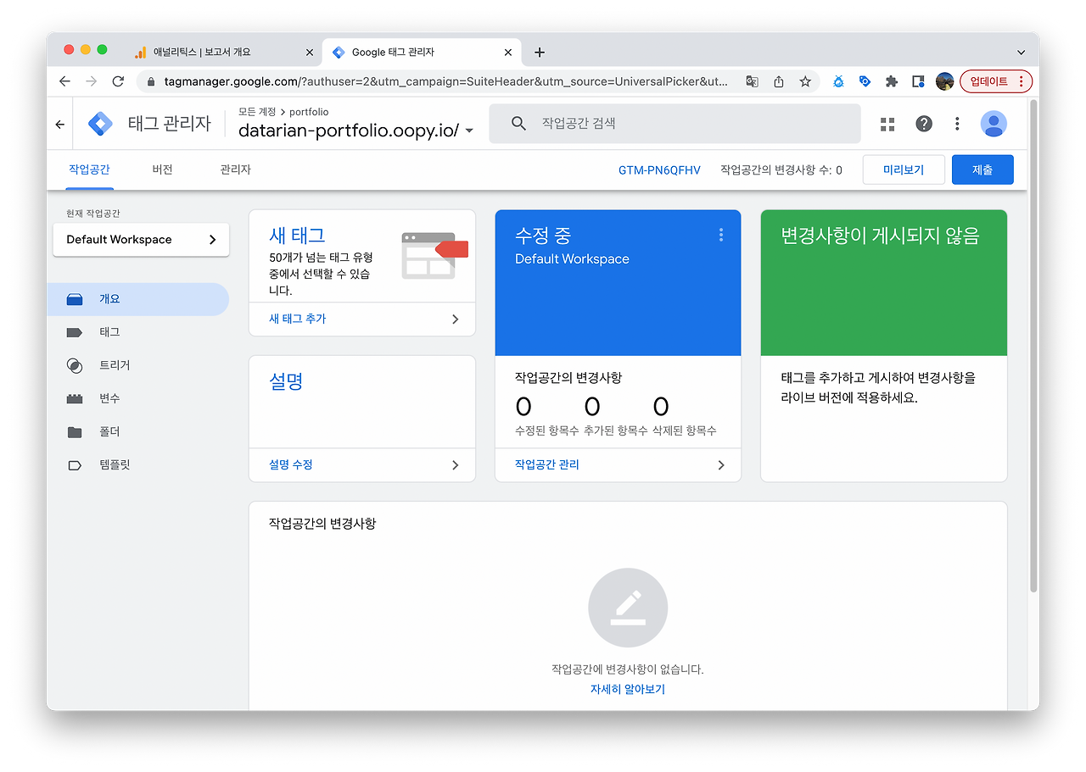Open the browser tab list dropdown

[1021, 53]
